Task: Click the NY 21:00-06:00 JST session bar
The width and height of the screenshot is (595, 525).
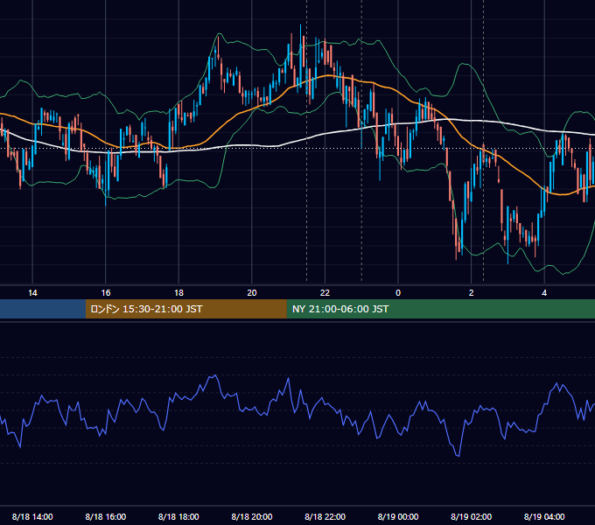Action: (x=440, y=309)
